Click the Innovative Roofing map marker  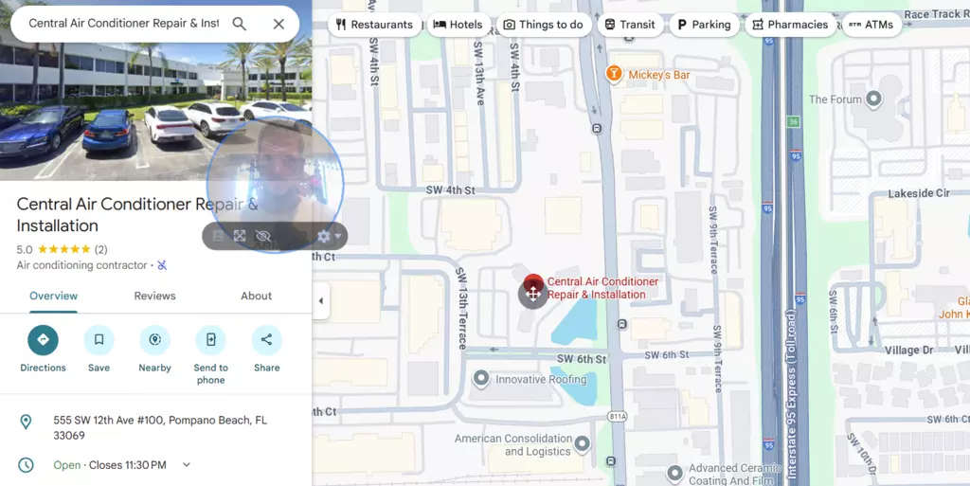(481, 379)
